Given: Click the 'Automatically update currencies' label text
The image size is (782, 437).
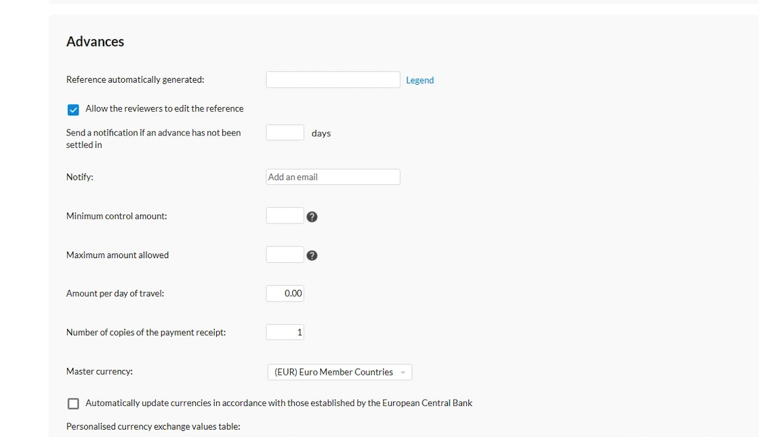Looking at the screenshot, I should click(x=279, y=403).
